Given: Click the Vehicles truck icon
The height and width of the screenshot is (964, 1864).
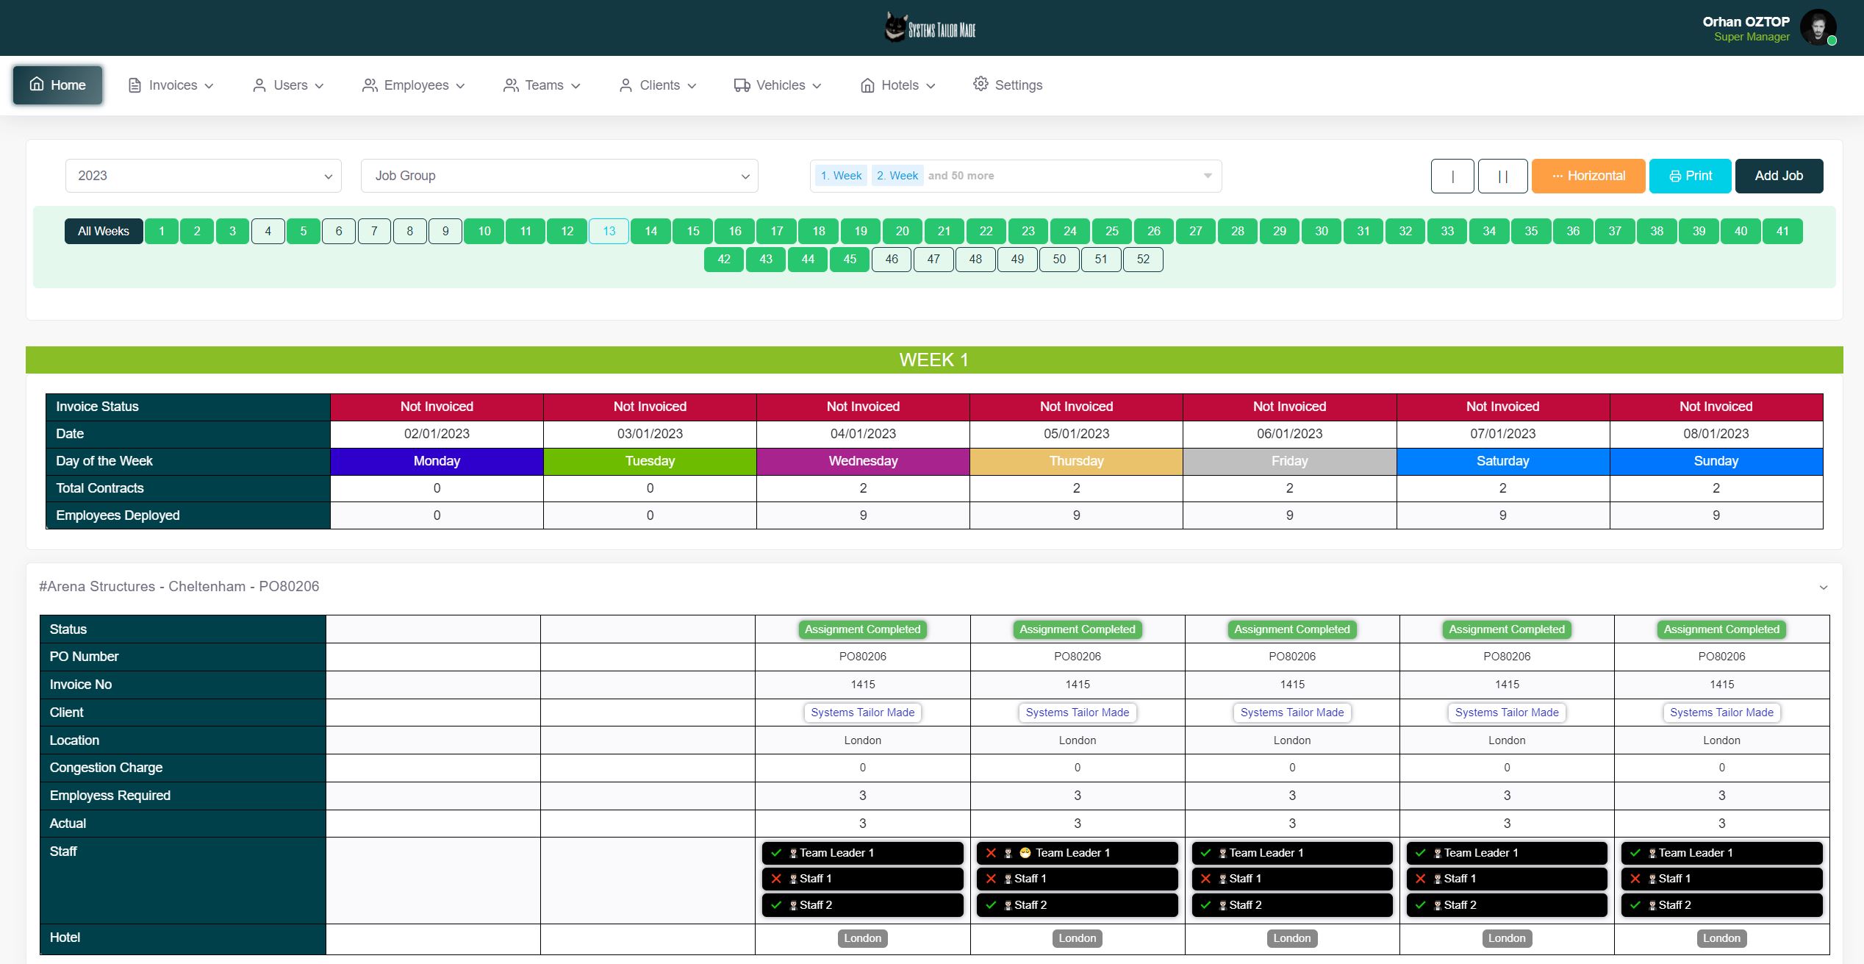Looking at the screenshot, I should [742, 85].
